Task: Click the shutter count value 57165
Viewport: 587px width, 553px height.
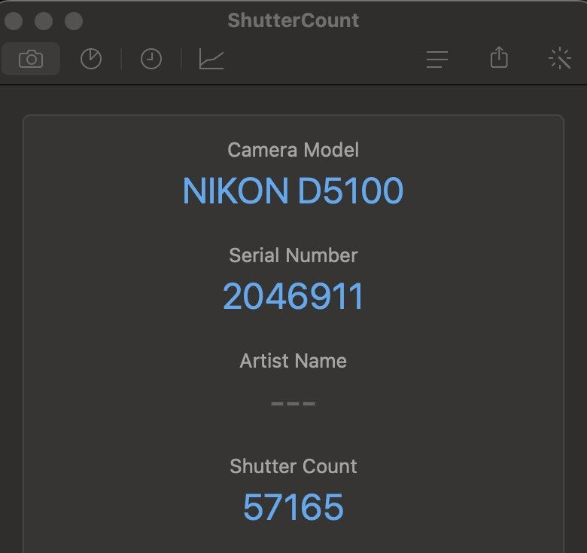Action: tap(293, 507)
